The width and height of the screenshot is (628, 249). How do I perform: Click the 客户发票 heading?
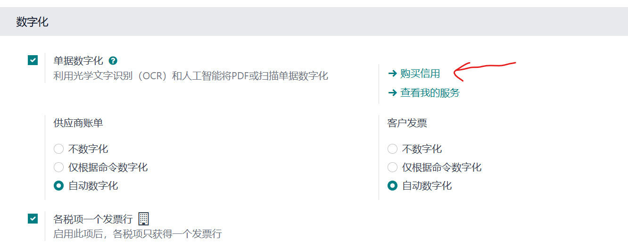(407, 123)
